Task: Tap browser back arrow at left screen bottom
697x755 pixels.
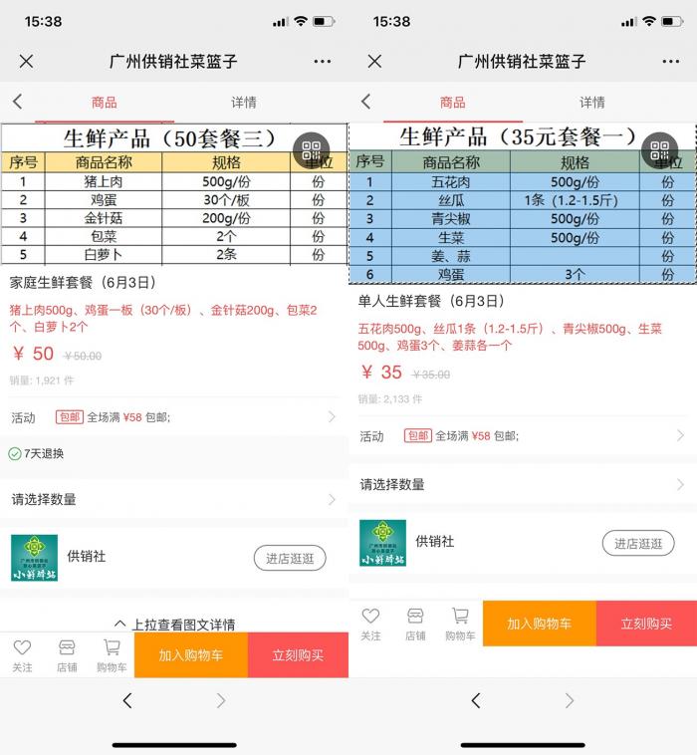Action: (x=127, y=700)
